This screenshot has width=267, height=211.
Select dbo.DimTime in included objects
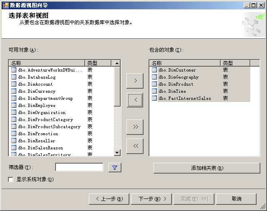pyautogui.click(x=172, y=91)
